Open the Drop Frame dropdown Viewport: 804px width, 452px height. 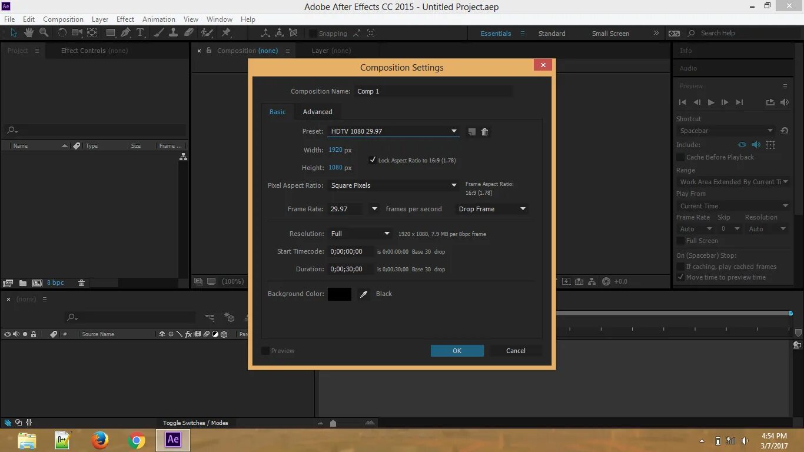click(492, 209)
